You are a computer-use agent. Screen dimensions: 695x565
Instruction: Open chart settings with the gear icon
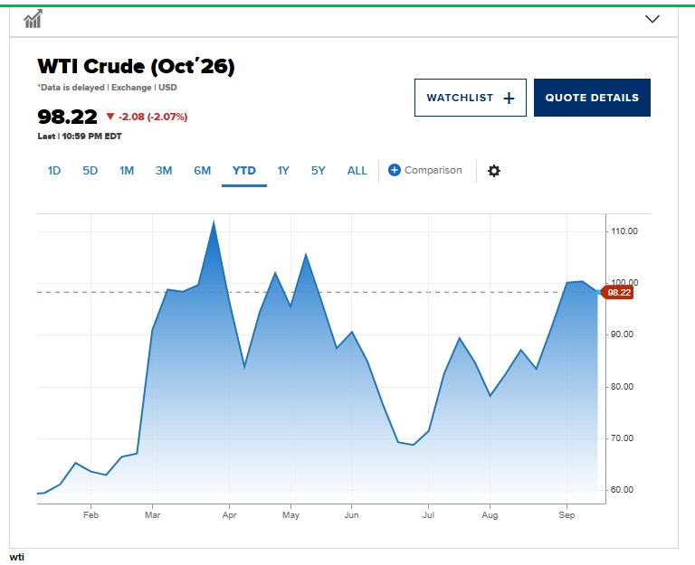pos(494,171)
